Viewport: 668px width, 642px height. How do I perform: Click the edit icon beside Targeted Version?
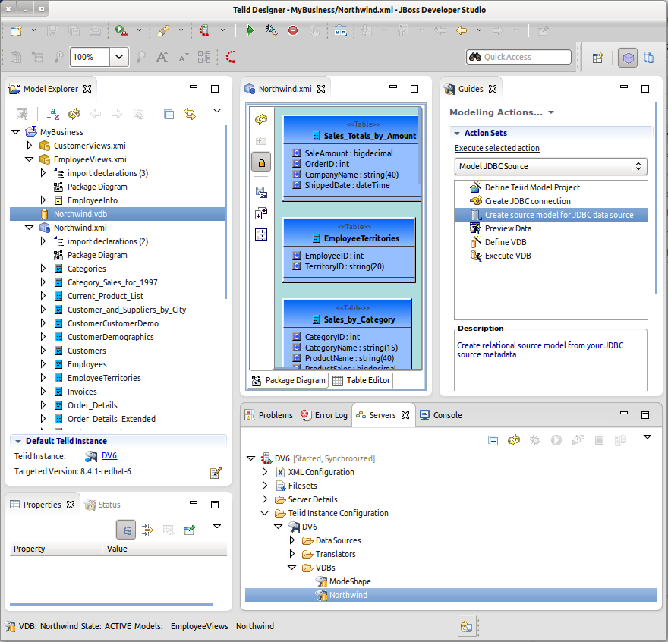pos(216,473)
